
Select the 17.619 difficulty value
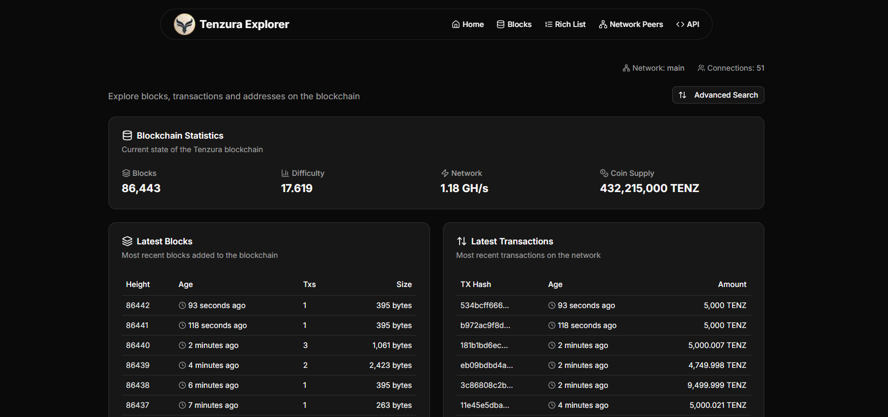coord(297,188)
